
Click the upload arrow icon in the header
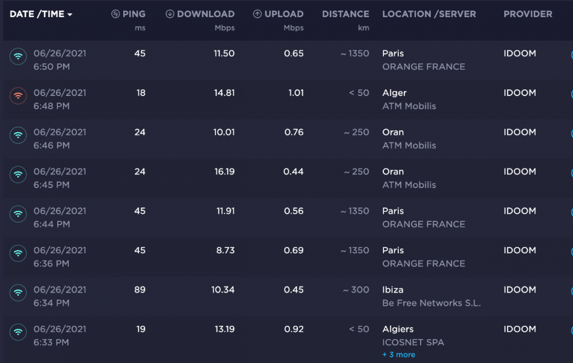coord(257,14)
